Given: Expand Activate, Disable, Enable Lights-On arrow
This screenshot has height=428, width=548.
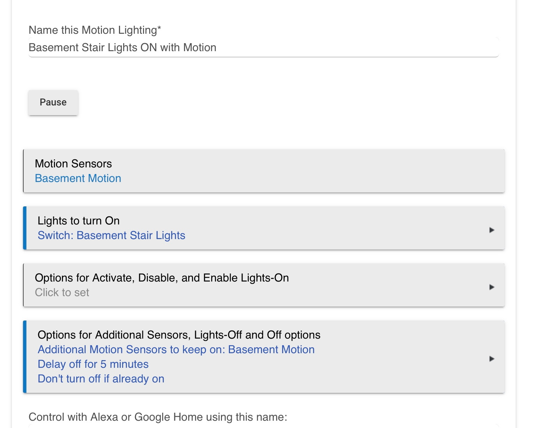Looking at the screenshot, I should click(492, 287).
